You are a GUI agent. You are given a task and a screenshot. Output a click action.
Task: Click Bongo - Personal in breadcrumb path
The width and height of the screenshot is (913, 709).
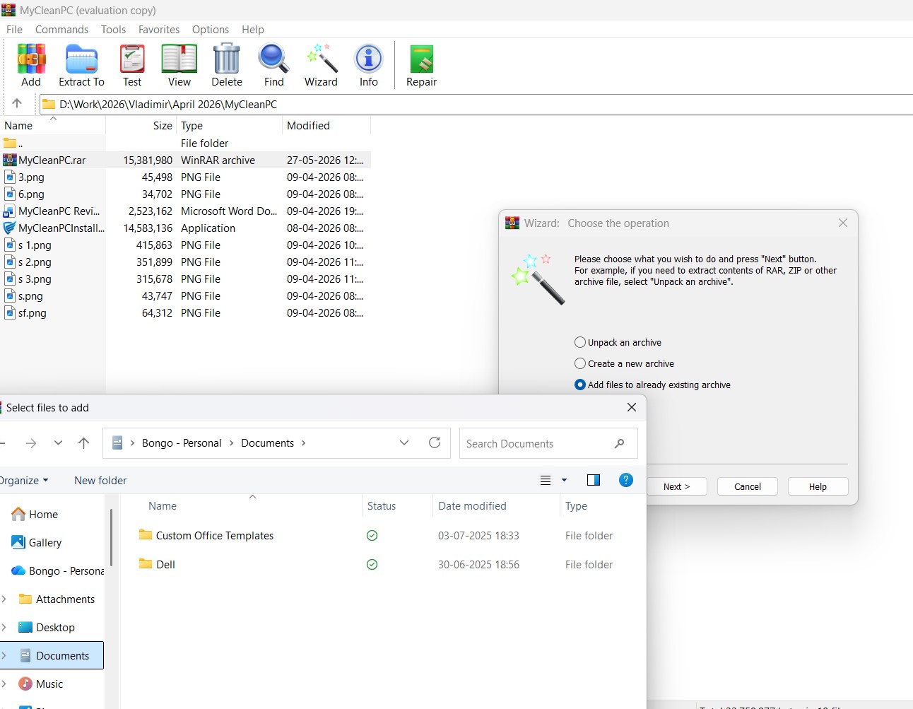pyautogui.click(x=182, y=443)
